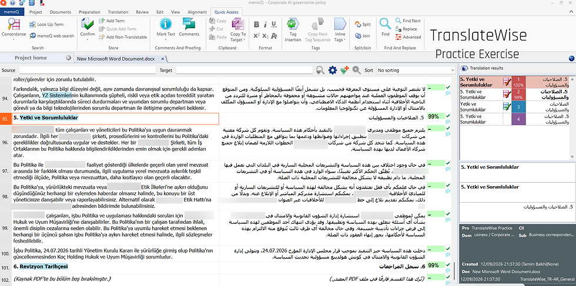
Task: Click Add Term in Store group
Action: 112,21
